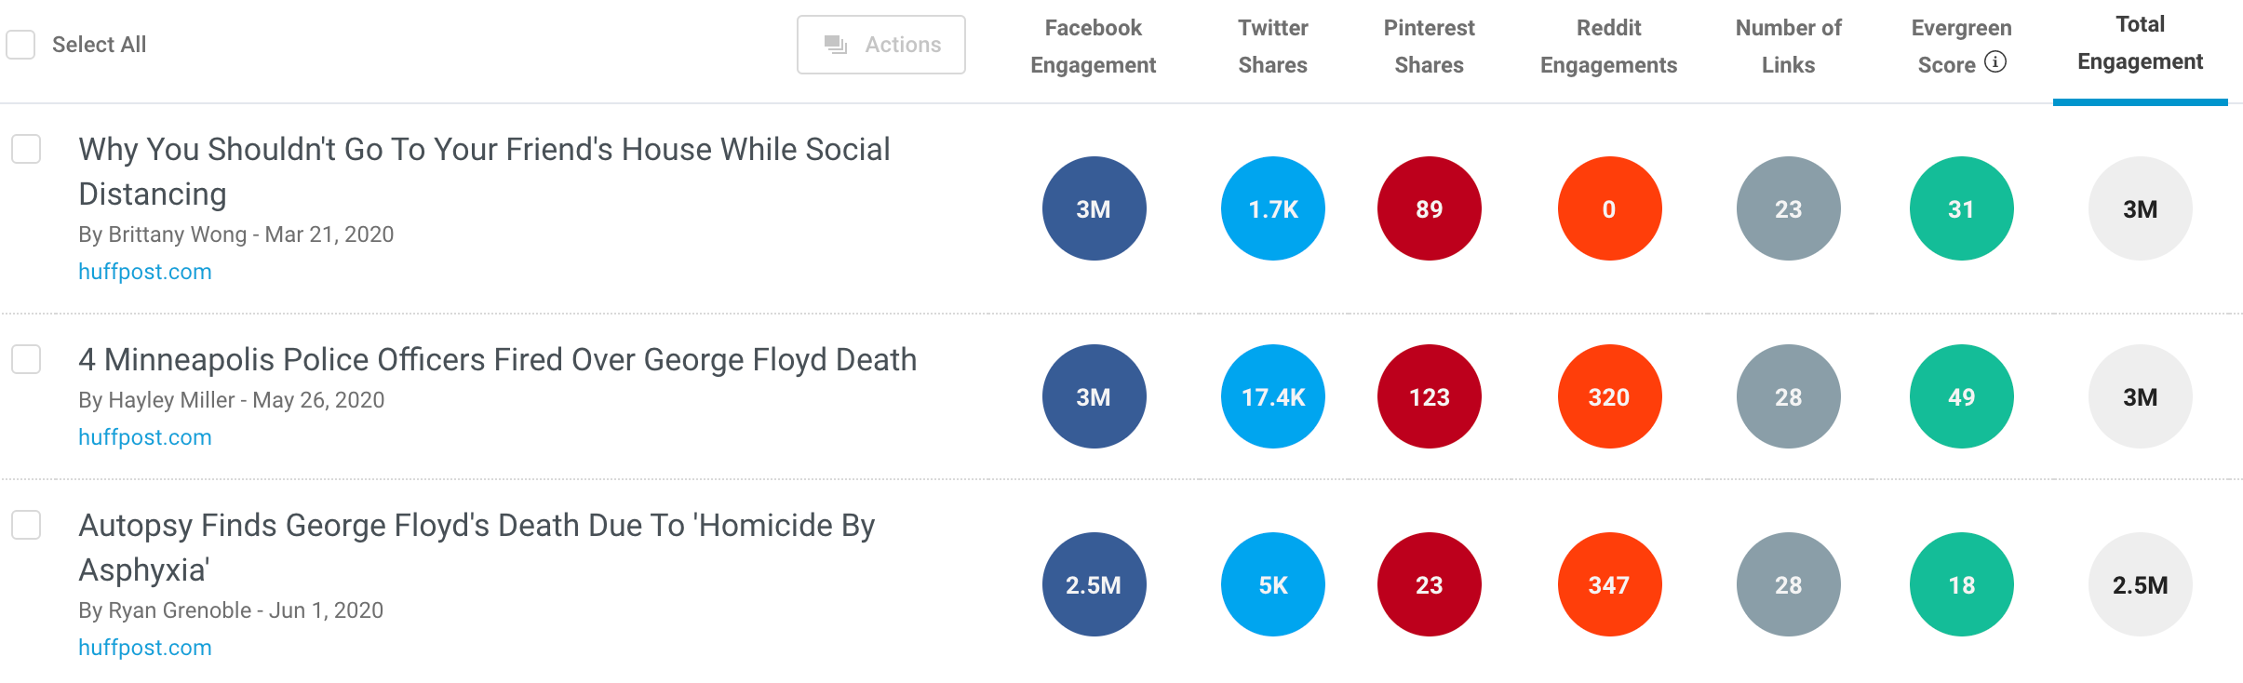Check the Minneapolis Police Officers article checkbox
2243x683 pixels.
(x=27, y=359)
